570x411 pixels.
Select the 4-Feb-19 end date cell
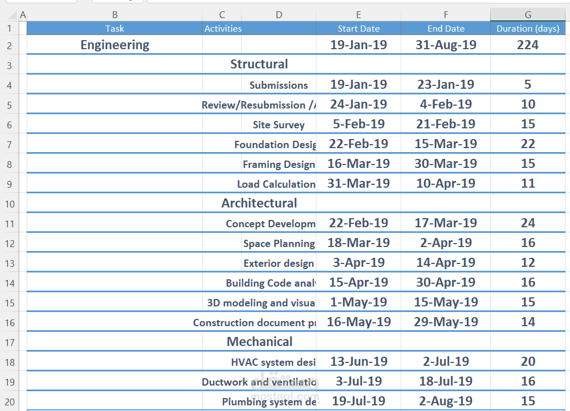(445, 104)
